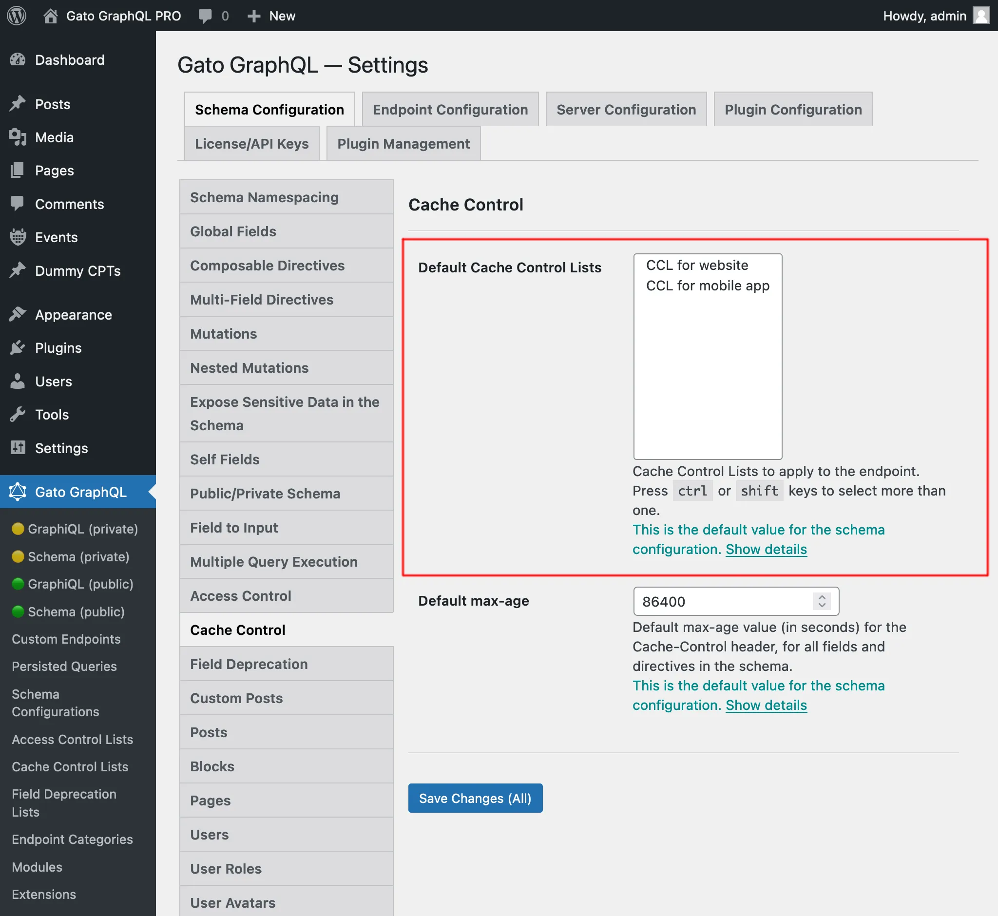The image size is (998, 916).
Task: Select the Schema Configuration tab
Action: (269, 109)
